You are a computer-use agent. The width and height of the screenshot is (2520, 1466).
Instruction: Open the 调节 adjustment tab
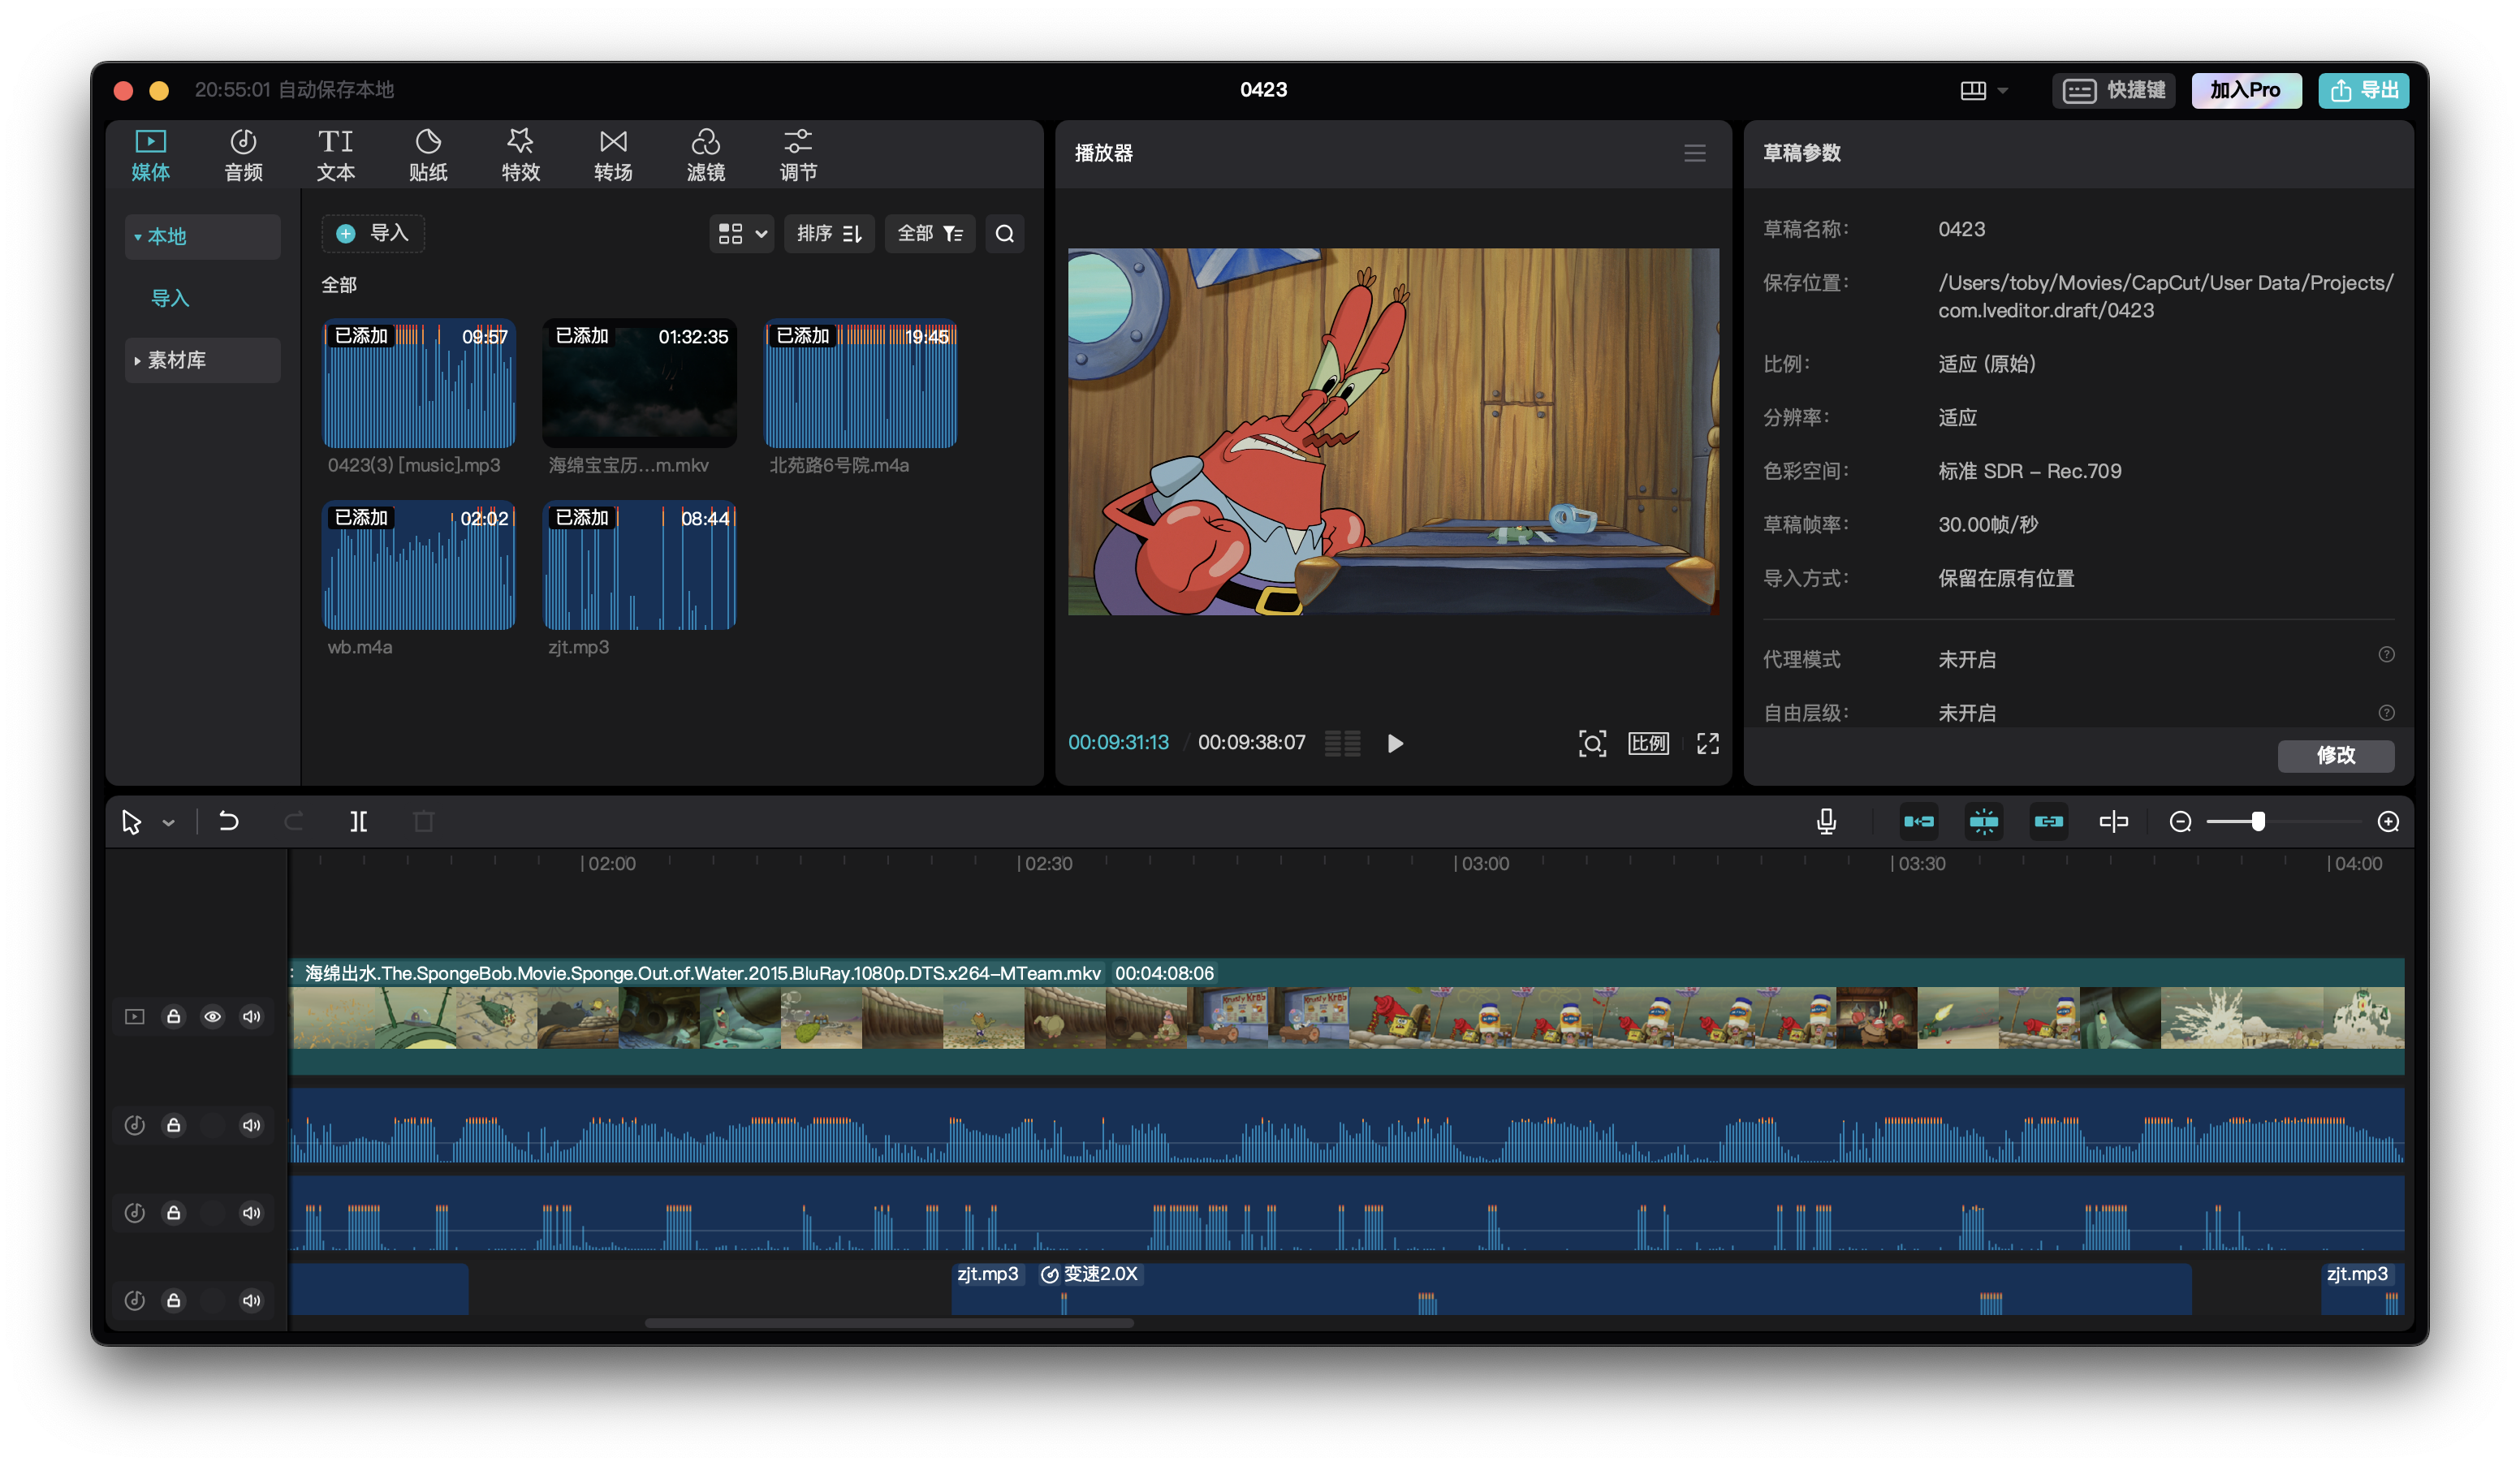pyautogui.click(x=798, y=155)
